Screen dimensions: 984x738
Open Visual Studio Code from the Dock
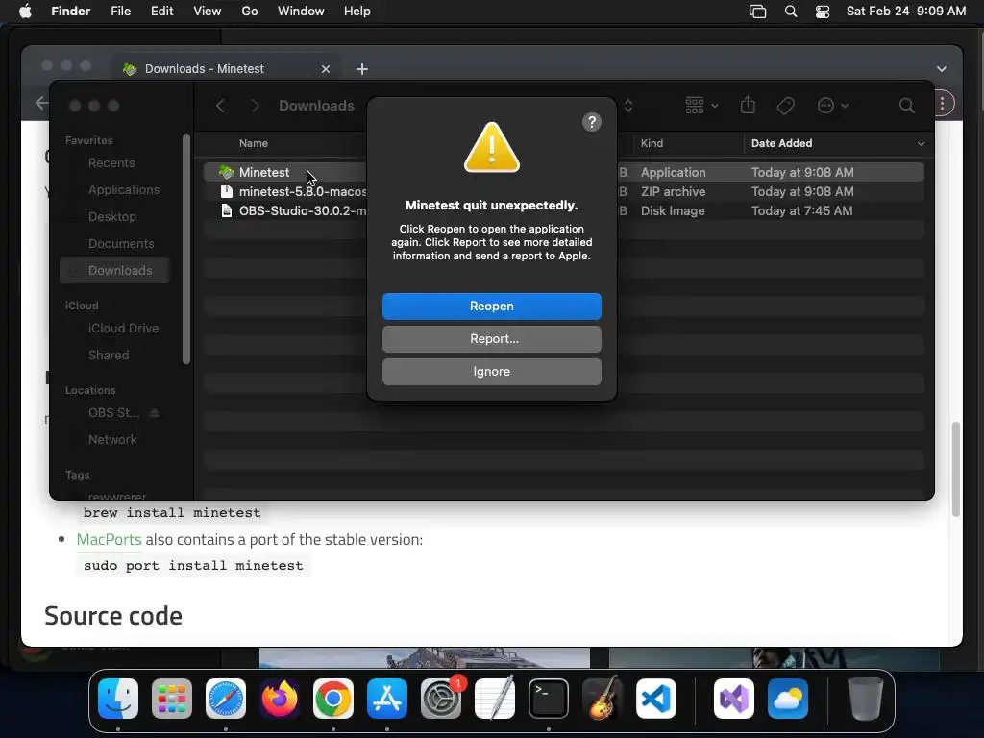pyautogui.click(x=655, y=699)
